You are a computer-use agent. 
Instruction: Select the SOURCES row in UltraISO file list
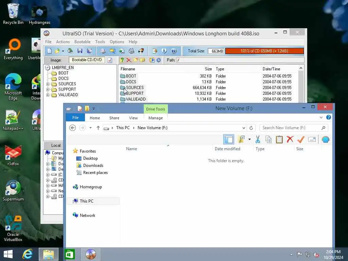coord(208,88)
